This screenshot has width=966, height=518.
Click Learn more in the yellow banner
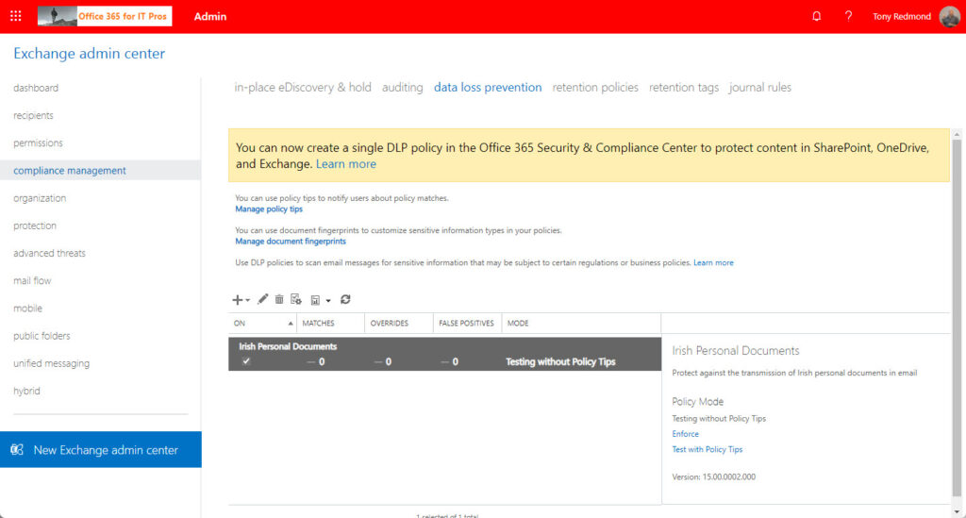(345, 164)
